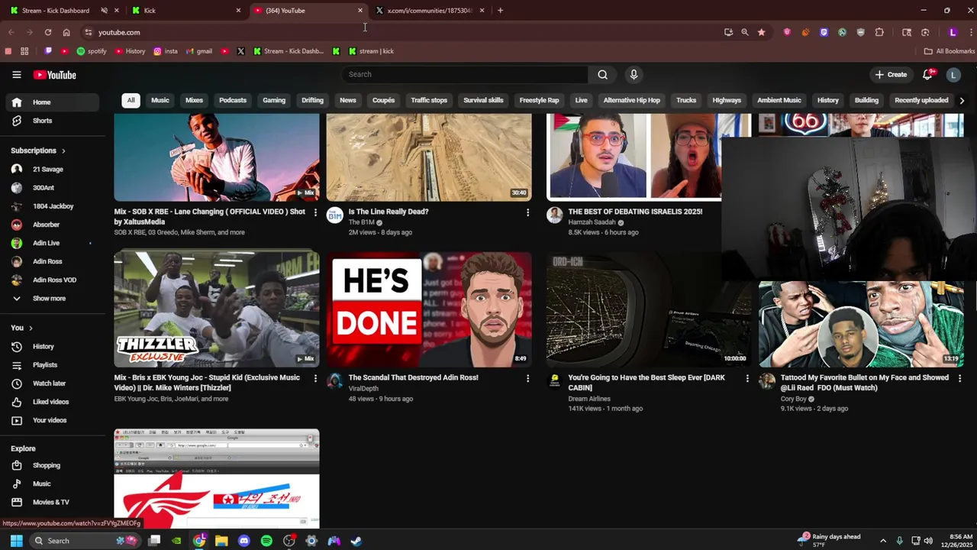
Task: Play the Thizzler Exclusive mix thumbnail
Action: click(217, 309)
